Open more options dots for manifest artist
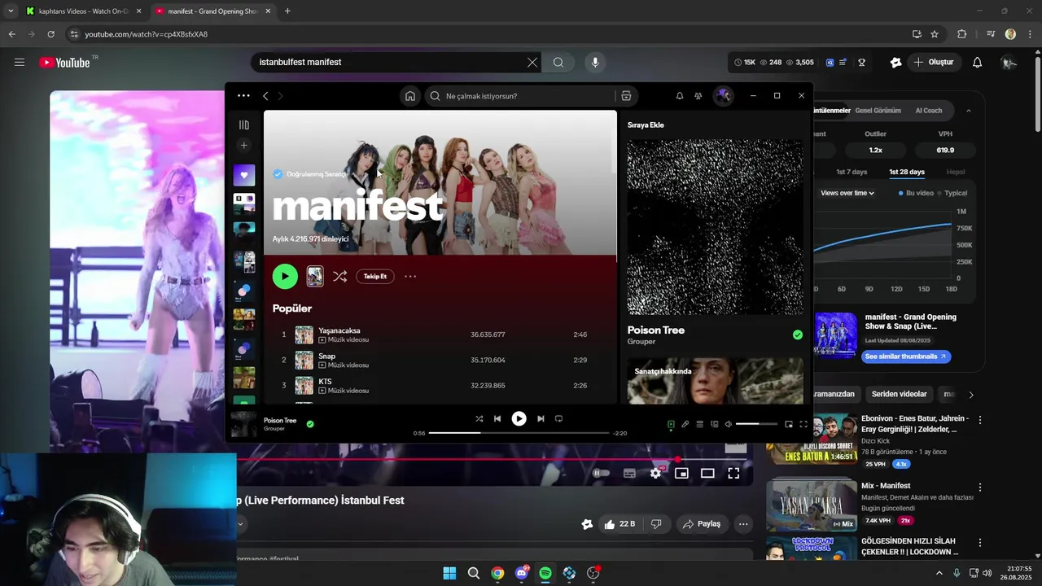Image resolution: width=1042 pixels, height=586 pixels. 410,277
